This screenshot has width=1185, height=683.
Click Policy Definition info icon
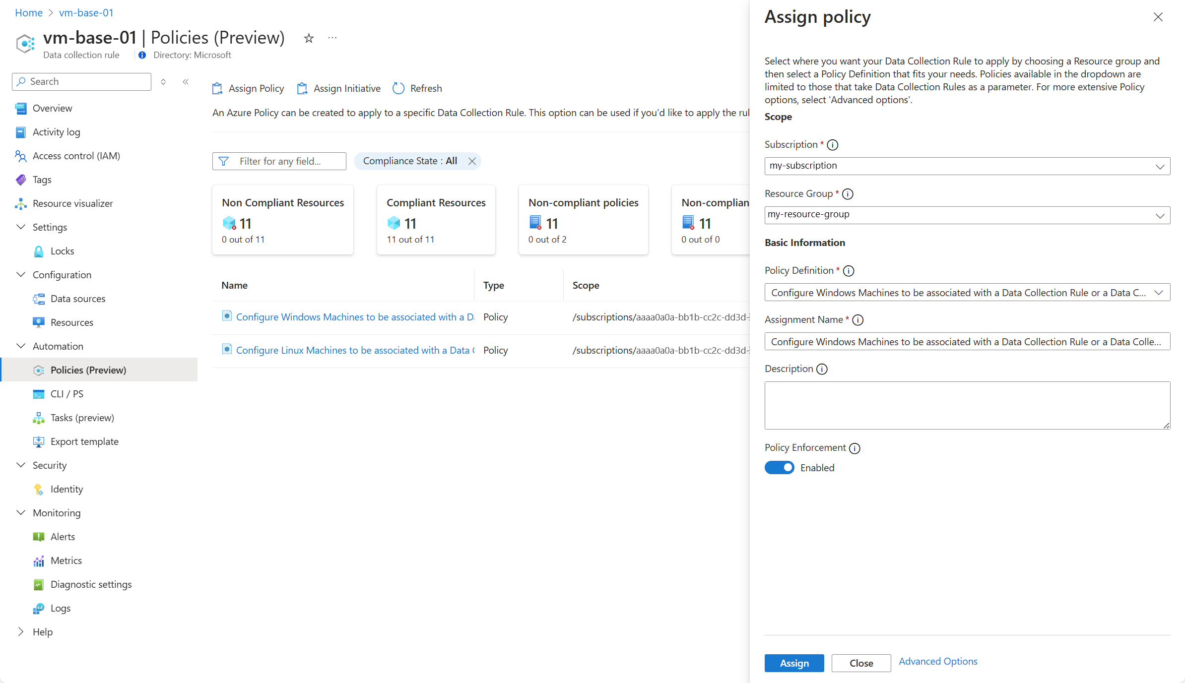(x=849, y=271)
